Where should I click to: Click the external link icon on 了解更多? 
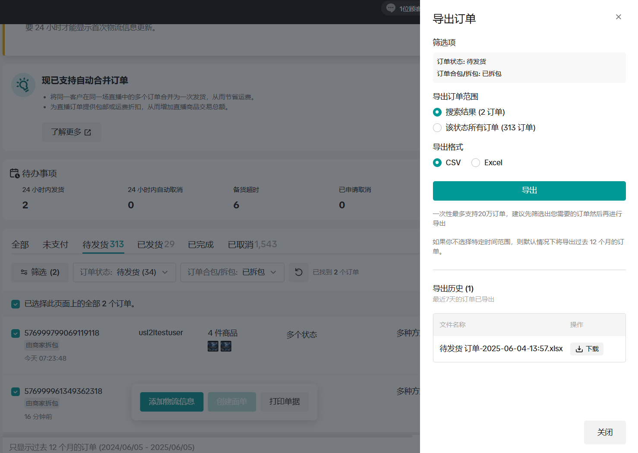tap(88, 132)
